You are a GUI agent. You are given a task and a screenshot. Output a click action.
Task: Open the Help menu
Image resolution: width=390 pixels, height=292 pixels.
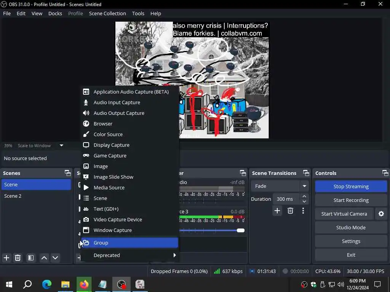pyautogui.click(x=156, y=13)
